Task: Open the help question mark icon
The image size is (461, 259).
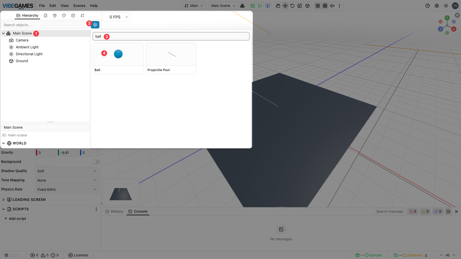Action: tap(428, 6)
